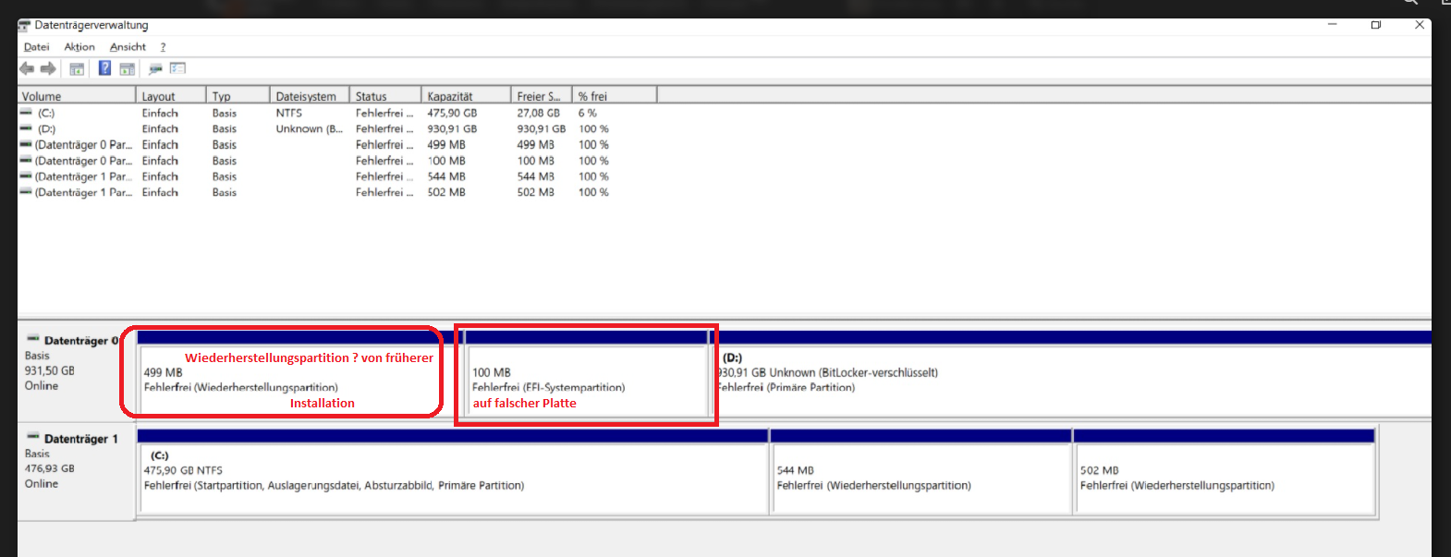Screen dimensions: 1451x557
Task: Select the 499 MB recovery partition on Datenträger 0
Action: 300,373
